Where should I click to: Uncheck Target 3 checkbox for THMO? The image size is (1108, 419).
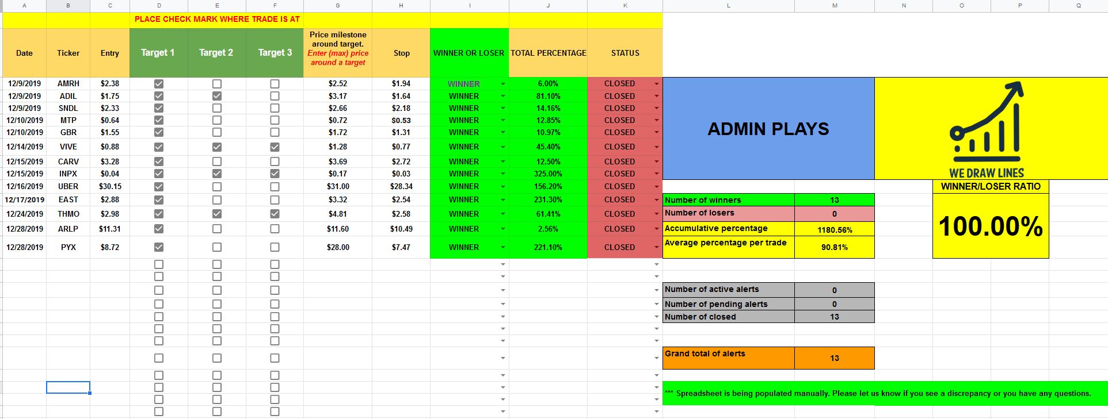pyautogui.click(x=275, y=214)
